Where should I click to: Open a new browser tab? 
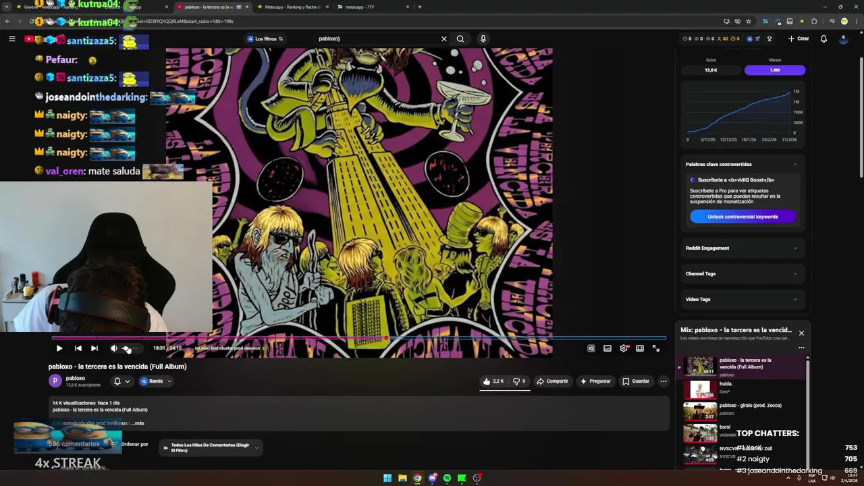click(420, 7)
